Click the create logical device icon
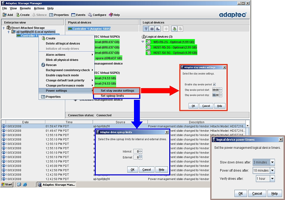The width and height of the screenshot is (285, 200). 175,29
